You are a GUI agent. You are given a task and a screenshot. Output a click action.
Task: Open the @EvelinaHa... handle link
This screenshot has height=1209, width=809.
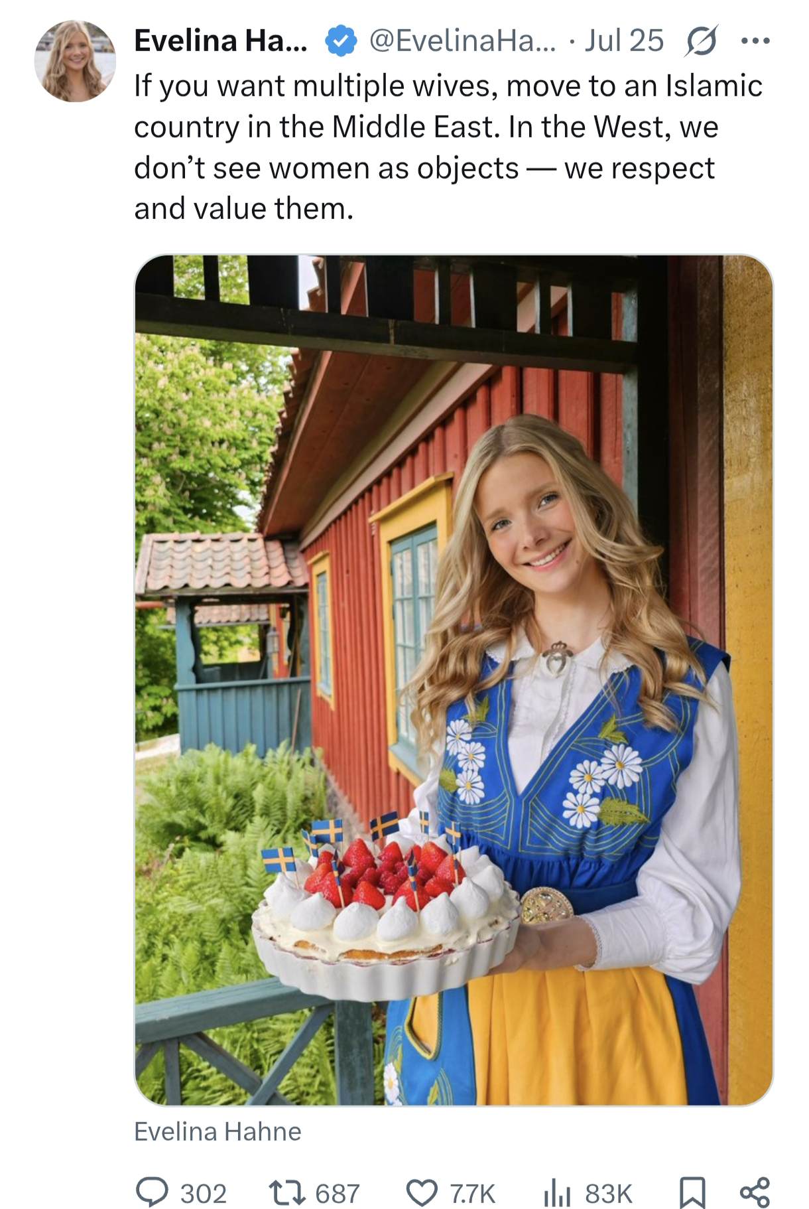coord(463,41)
